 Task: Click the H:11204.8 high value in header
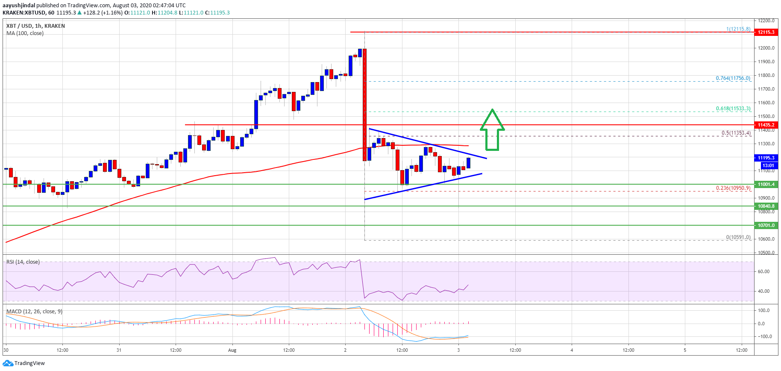(164, 13)
